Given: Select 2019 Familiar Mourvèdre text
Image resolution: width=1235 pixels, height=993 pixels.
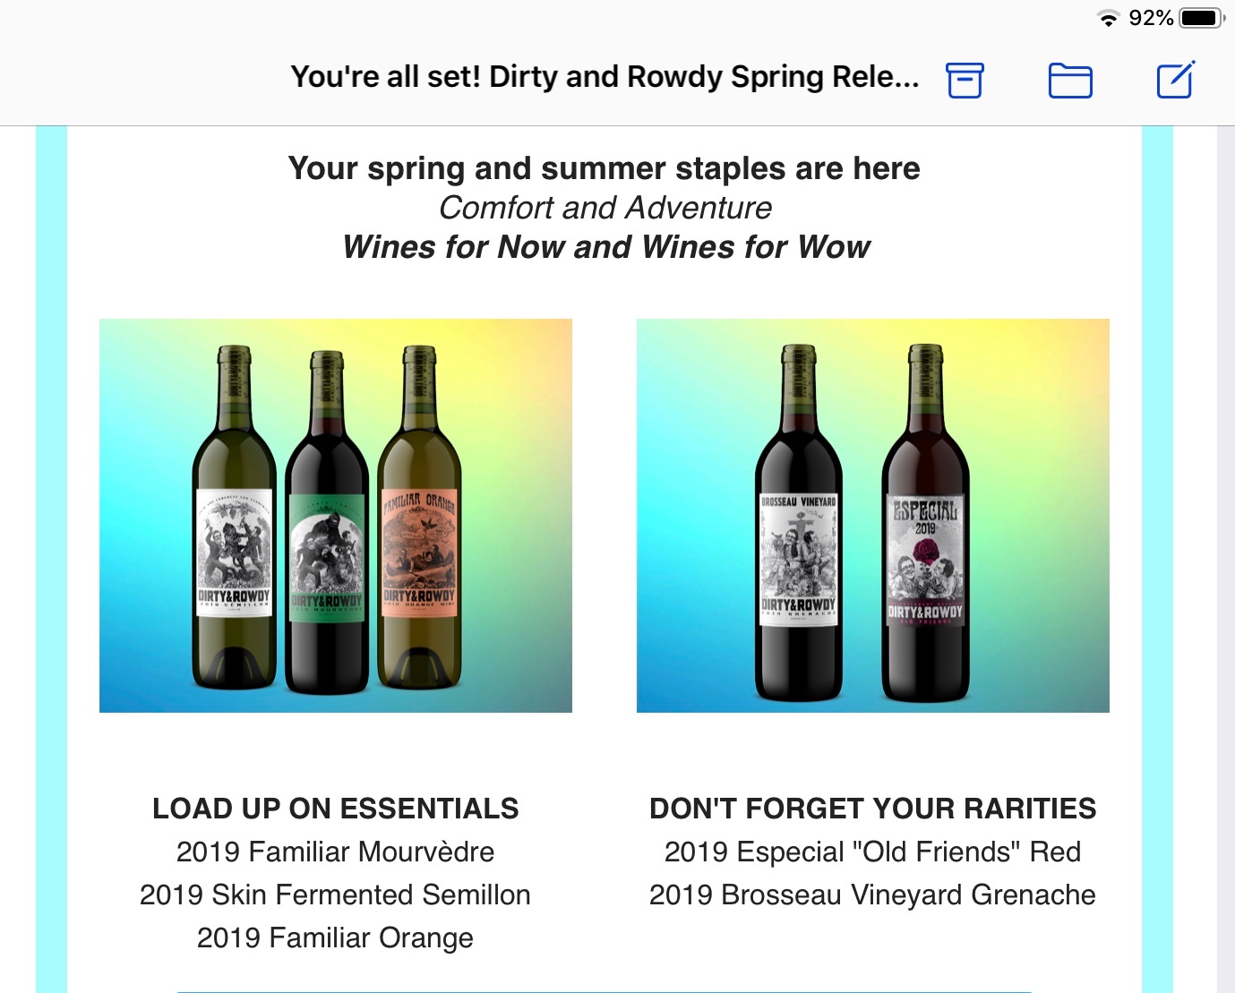Looking at the screenshot, I should click(x=336, y=852).
